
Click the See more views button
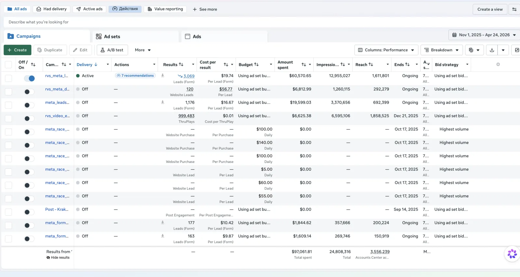205,9
